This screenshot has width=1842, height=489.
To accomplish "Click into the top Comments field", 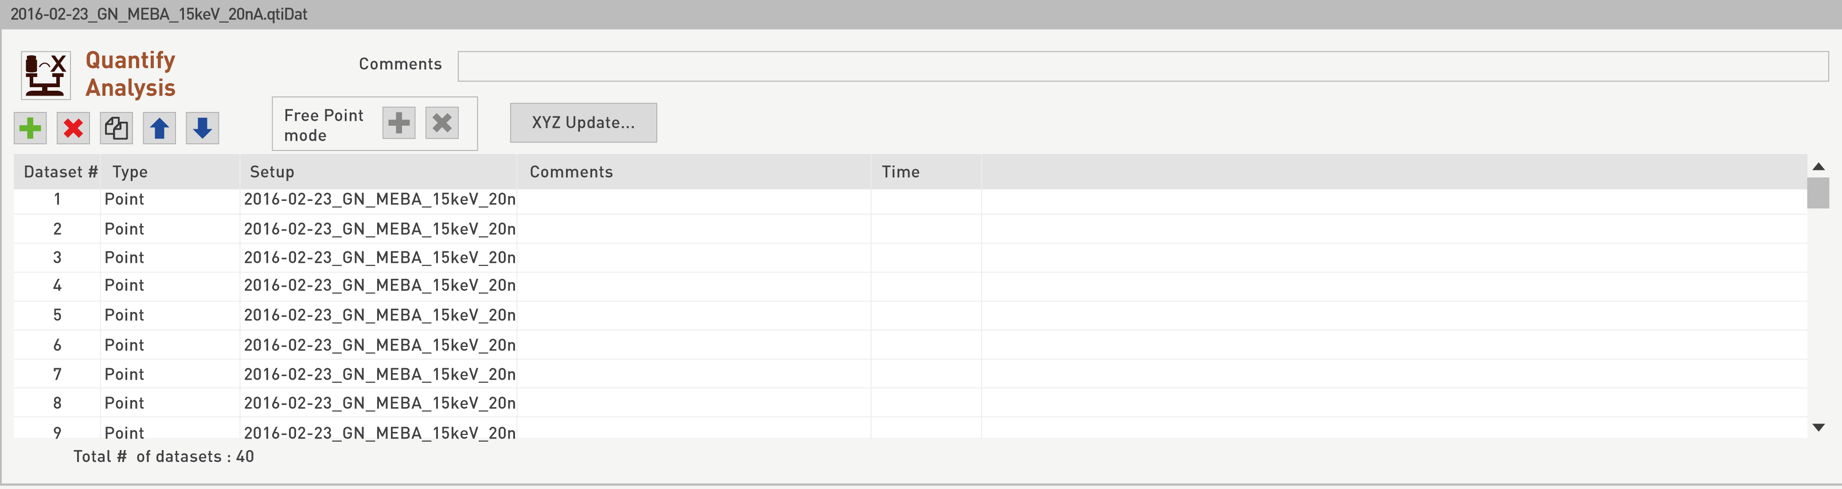I will click(1142, 66).
